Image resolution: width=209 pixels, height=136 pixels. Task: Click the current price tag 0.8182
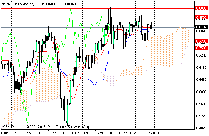point(201,27)
